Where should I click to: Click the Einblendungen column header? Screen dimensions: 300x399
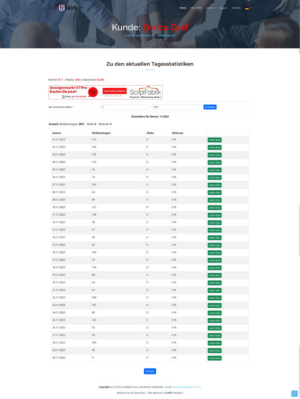coord(101,133)
